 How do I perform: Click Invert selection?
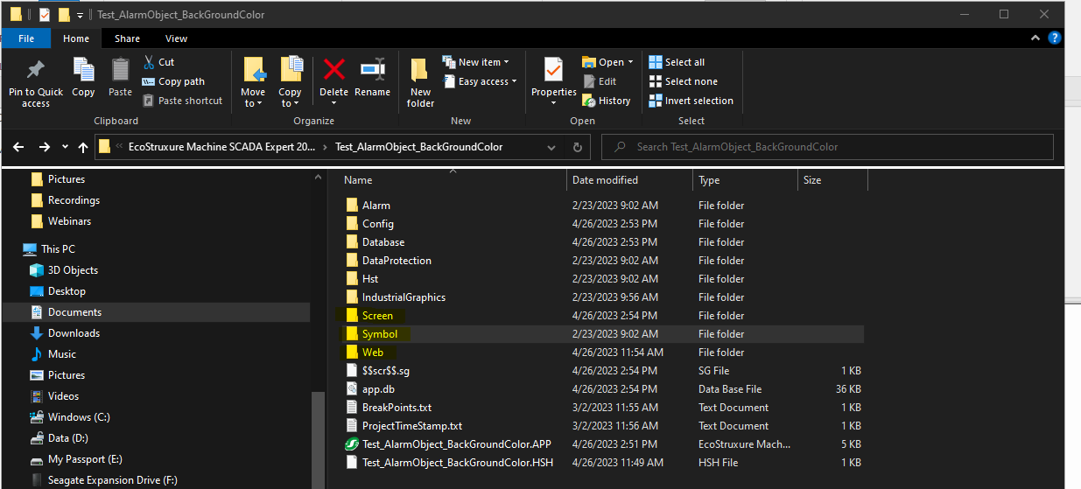click(x=691, y=101)
